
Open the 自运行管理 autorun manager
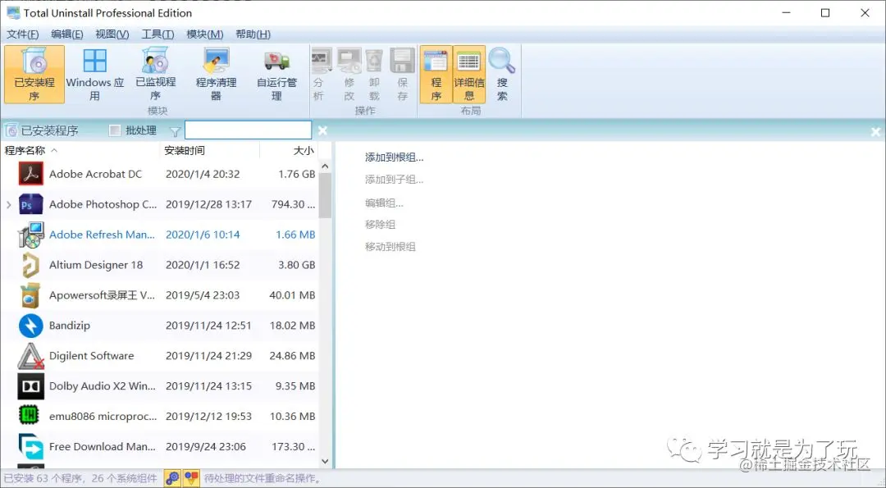[x=276, y=75]
